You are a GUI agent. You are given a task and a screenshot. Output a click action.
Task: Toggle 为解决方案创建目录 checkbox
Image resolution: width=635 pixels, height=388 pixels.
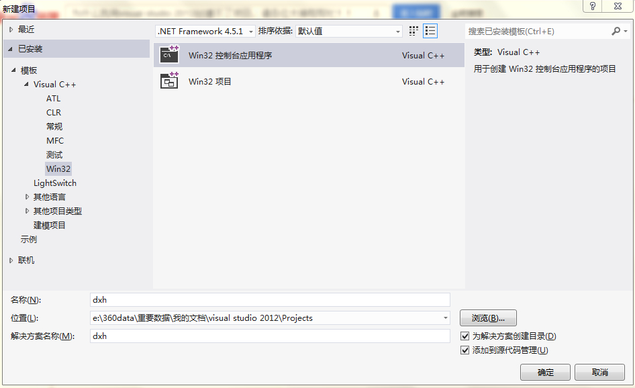tap(465, 336)
